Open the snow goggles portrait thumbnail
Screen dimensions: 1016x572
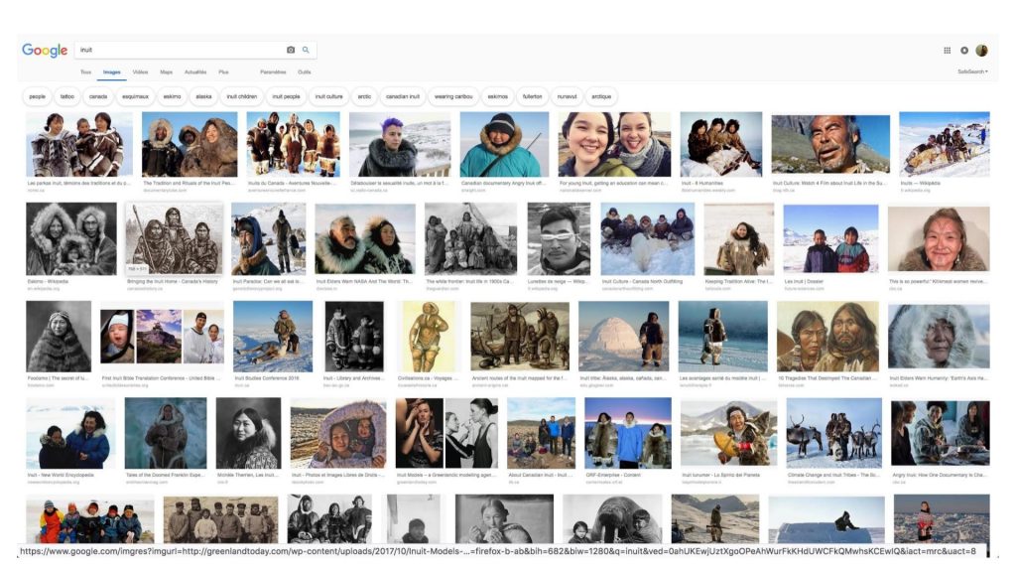[x=559, y=238]
